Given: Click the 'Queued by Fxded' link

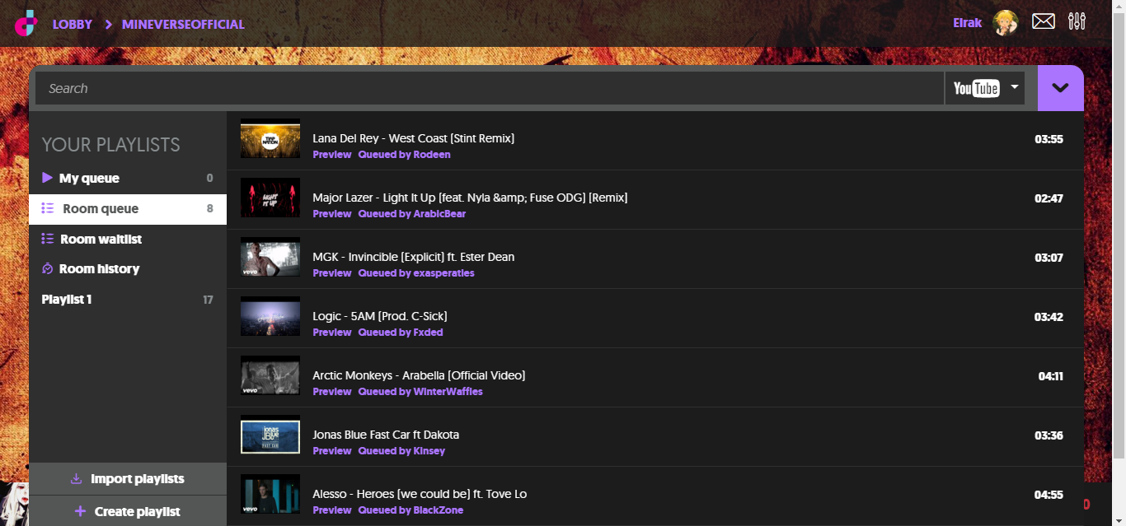Looking at the screenshot, I should [x=401, y=333].
